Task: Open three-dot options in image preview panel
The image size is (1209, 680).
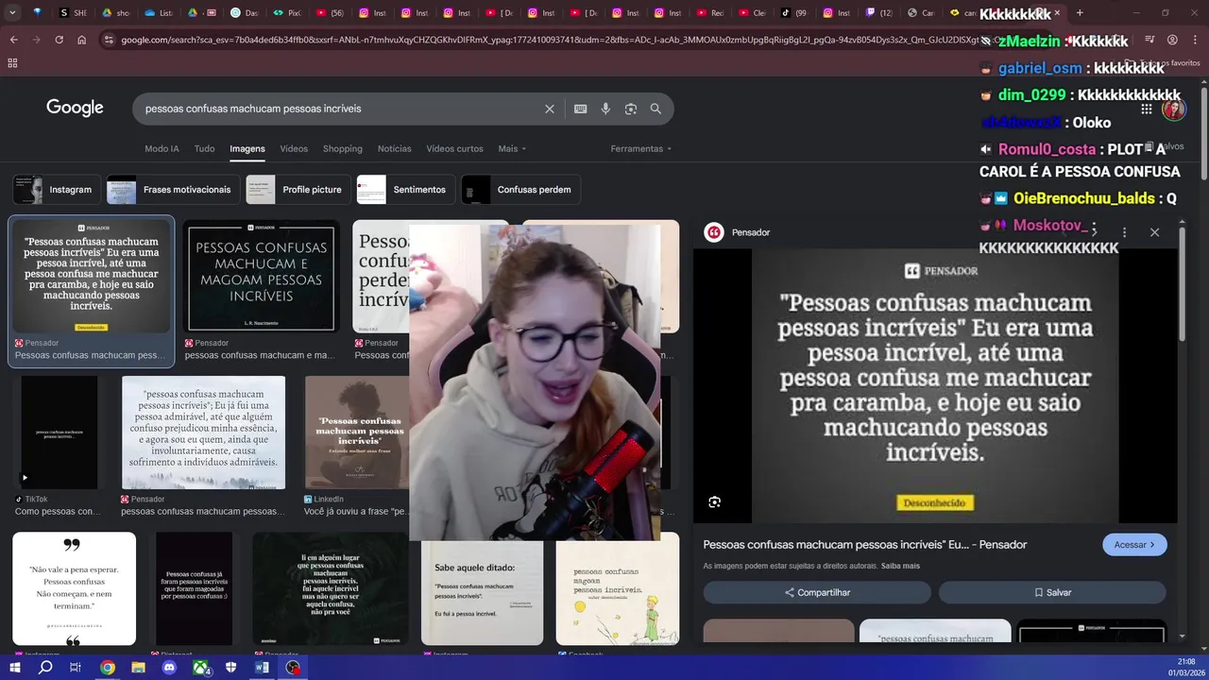Action: pos(1124,232)
